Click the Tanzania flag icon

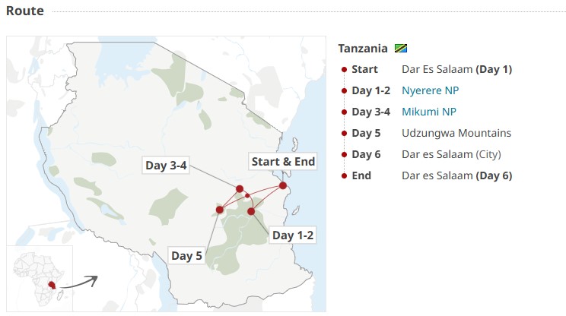click(401, 49)
